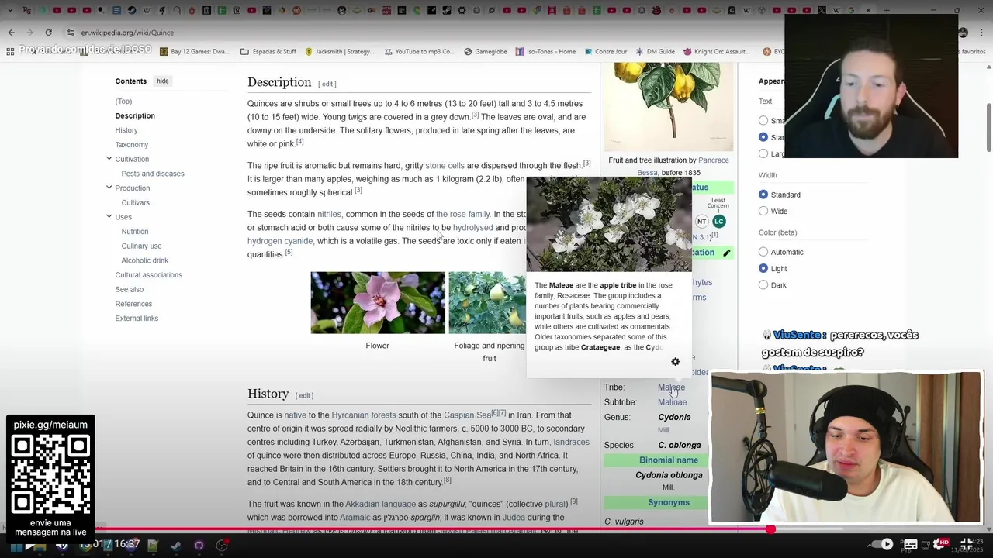Click the page vertical scrollbar

pyautogui.click(x=988, y=128)
